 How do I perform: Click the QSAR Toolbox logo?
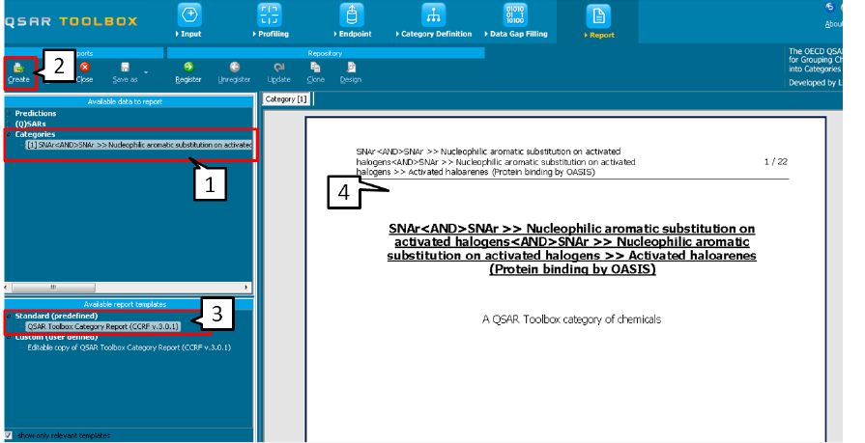(x=72, y=21)
